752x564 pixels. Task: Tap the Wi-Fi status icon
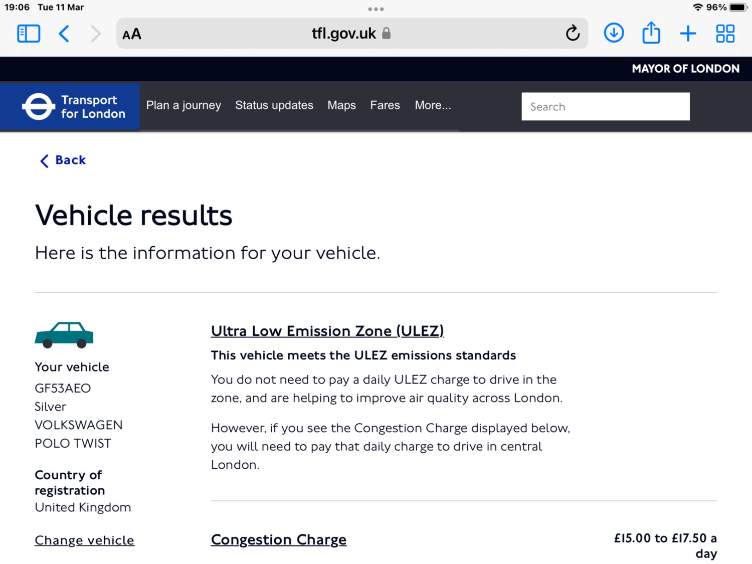pyautogui.click(x=697, y=8)
